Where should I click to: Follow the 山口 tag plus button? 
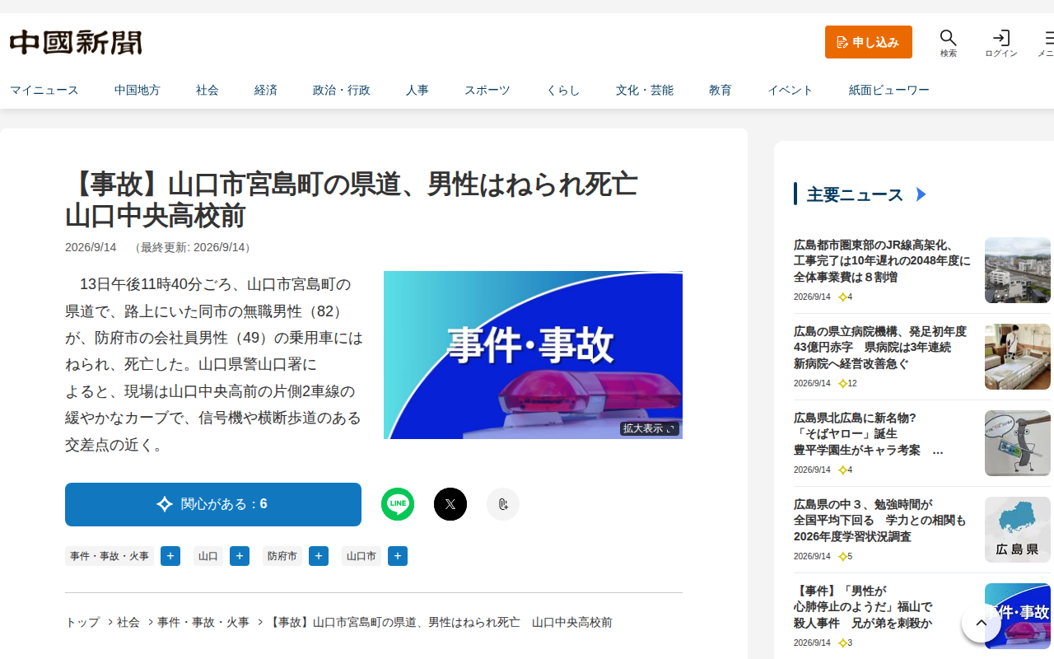pos(240,556)
